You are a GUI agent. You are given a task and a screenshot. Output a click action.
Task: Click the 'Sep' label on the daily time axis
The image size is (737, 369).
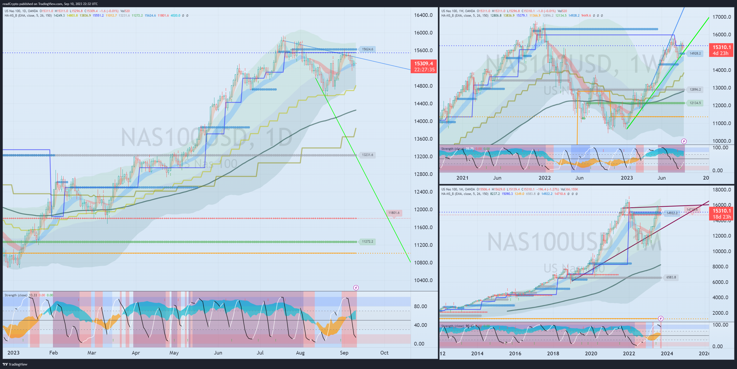[344, 353]
